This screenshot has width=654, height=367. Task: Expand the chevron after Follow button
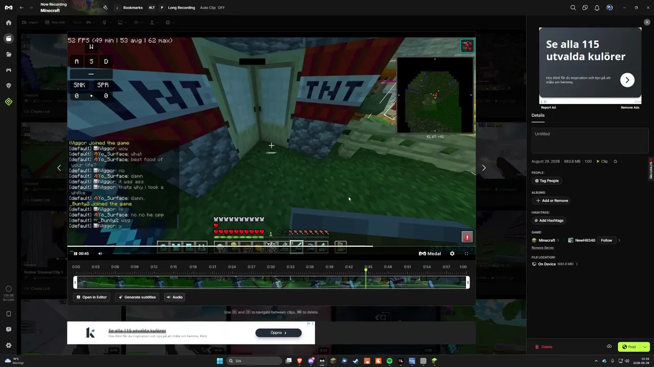pyautogui.click(x=619, y=240)
